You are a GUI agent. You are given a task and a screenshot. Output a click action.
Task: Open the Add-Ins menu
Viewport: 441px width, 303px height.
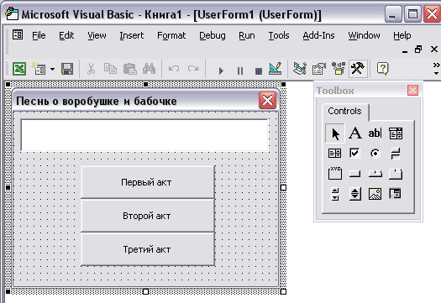click(x=318, y=35)
